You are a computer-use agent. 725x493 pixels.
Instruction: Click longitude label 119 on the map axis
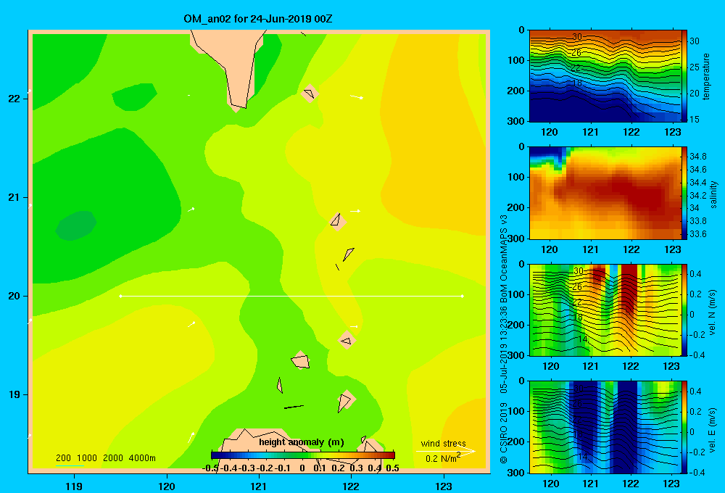[x=74, y=486]
